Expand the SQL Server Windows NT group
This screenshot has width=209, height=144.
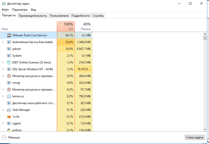pos(3,69)
